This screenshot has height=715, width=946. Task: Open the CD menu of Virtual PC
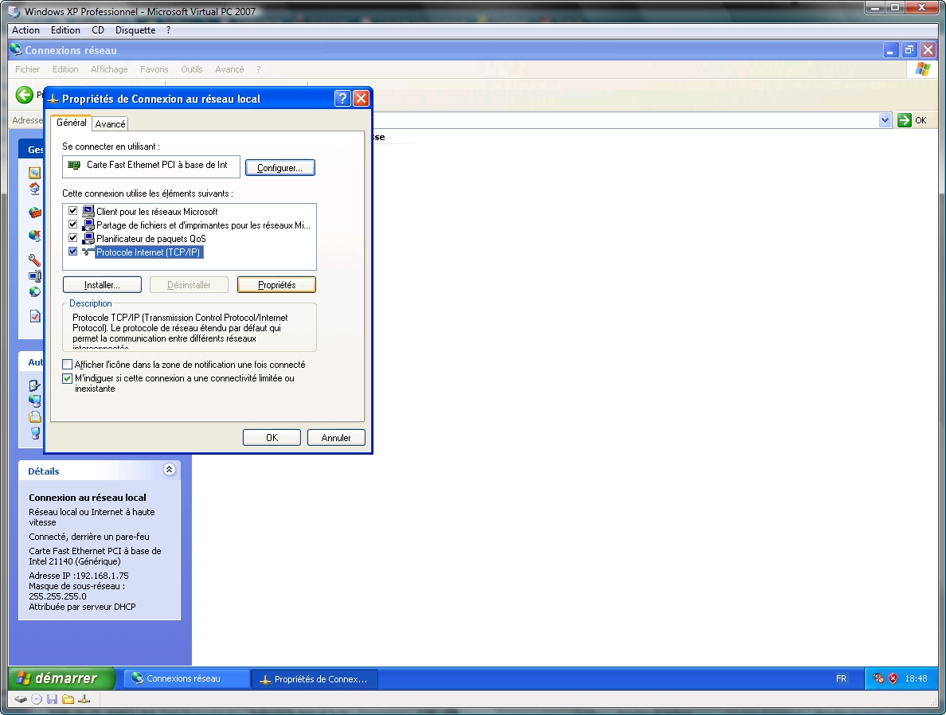[x=98, y=30]
